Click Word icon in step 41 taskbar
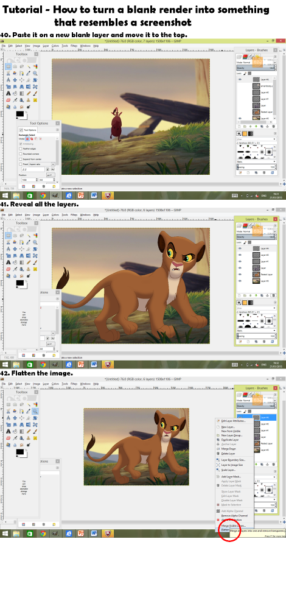 click(x=94, y=364)
